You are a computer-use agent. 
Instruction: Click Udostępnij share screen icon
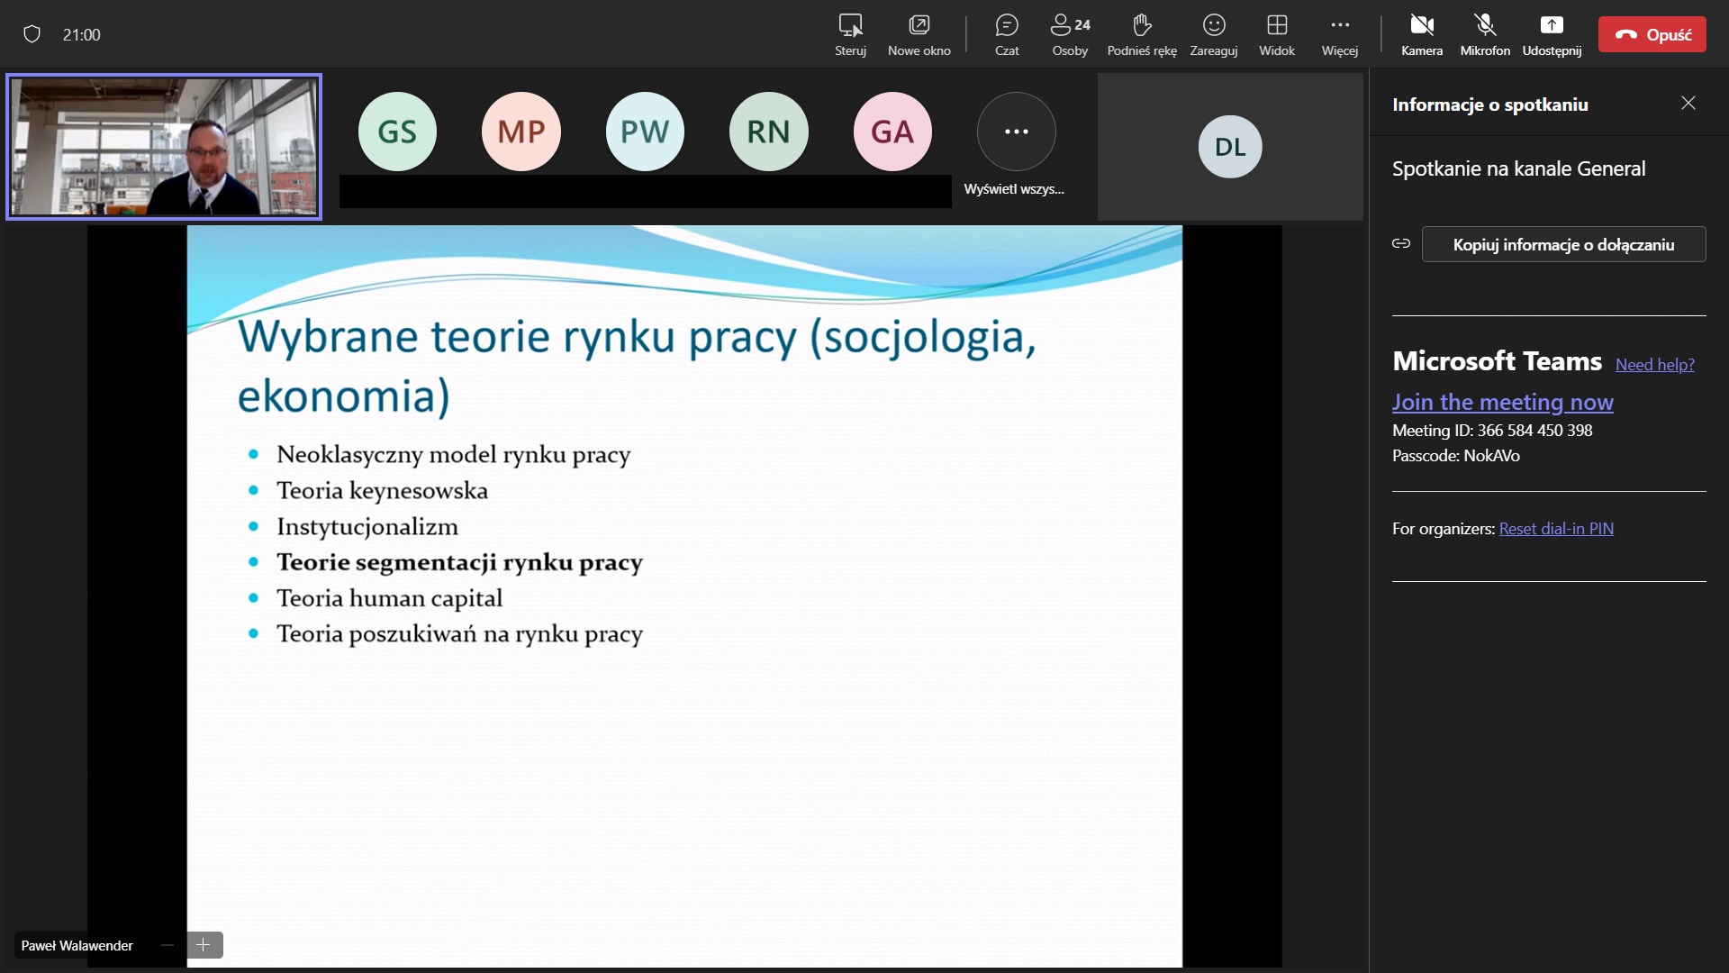point(1552,34)
